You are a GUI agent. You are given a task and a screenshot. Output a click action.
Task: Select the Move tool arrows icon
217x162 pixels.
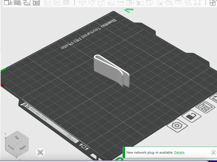click(82, 2)
